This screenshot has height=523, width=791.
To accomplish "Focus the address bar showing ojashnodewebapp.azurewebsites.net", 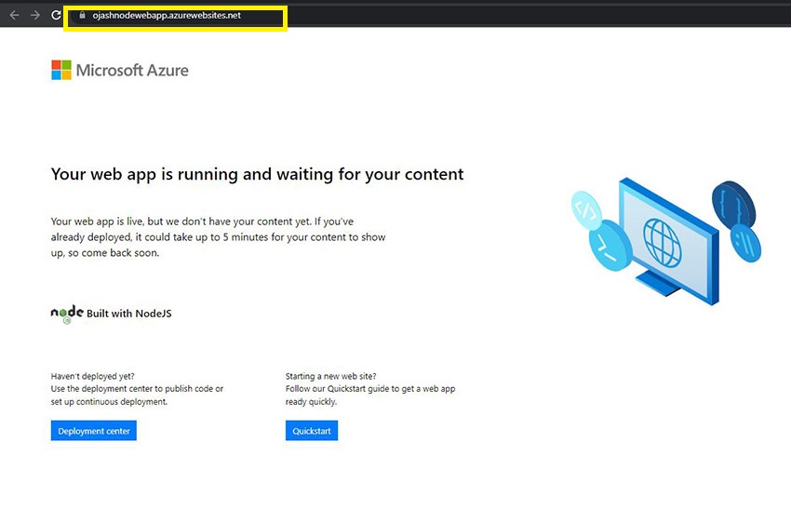I will tap(175, 16).
